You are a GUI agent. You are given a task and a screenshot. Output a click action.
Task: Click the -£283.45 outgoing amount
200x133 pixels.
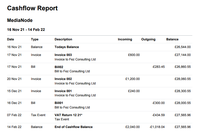click(158, 67)
